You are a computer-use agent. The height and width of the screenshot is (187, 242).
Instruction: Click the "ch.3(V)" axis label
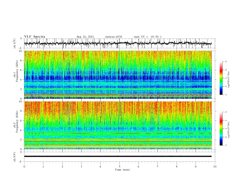point(15,157)
